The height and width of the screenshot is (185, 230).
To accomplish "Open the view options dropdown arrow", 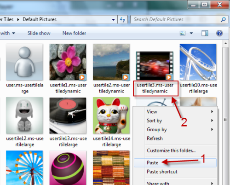I will 191,33.
